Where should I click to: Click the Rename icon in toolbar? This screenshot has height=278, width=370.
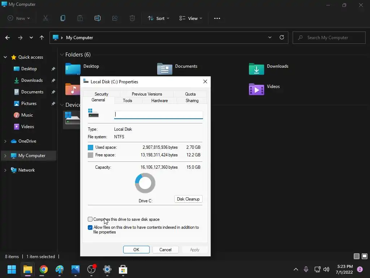[x=98, y=18]
